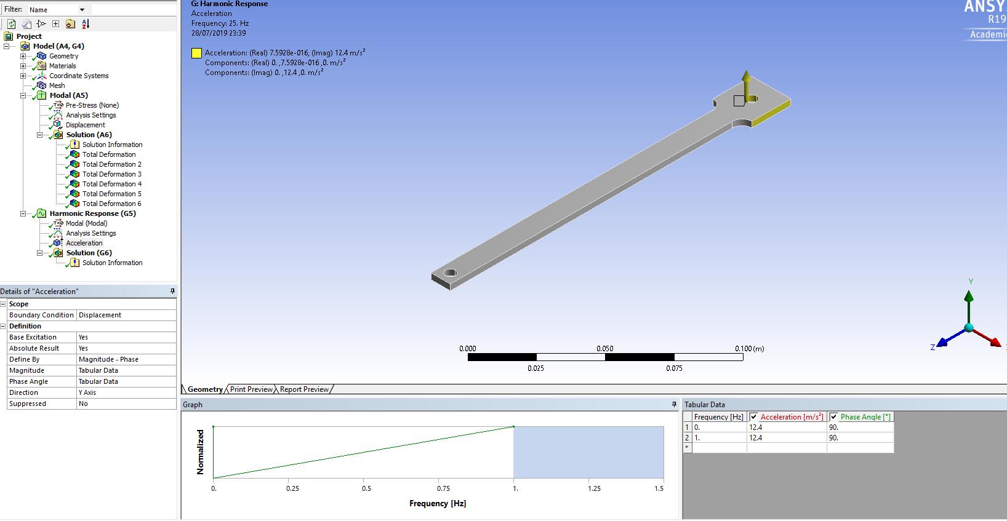Screen dimensions: 1007x521
Task: Collapse the Solution (A6) branch
Action: coord(39,135)
